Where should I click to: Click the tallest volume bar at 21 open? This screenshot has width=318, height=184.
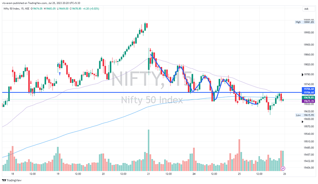pos(149,150)
